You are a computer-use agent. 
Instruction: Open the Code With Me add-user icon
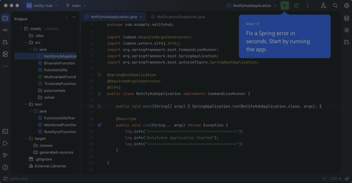point(323,5)
